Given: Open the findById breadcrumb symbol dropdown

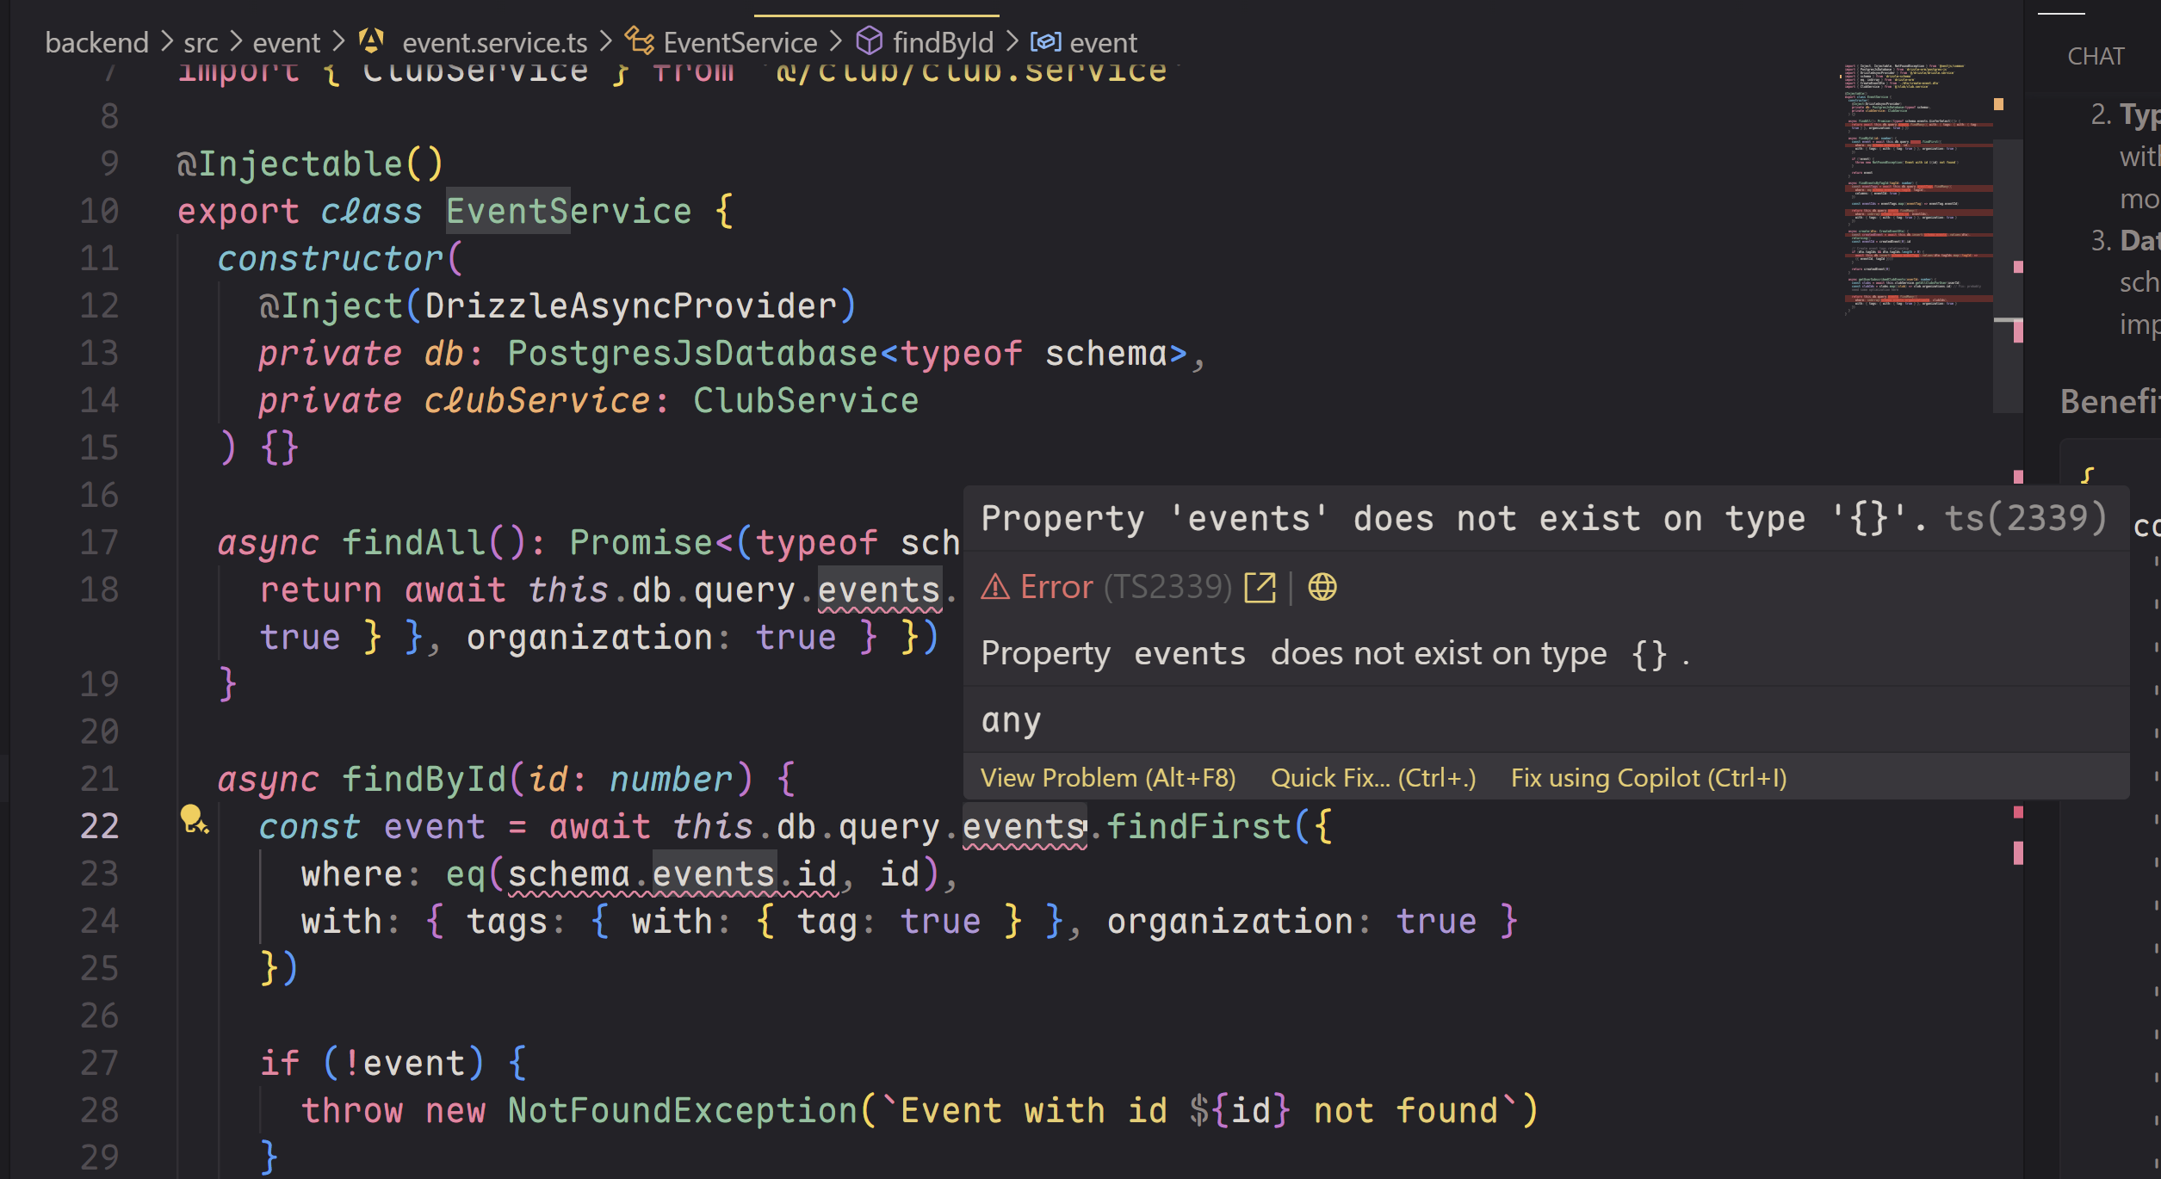Looking at the screenshot, I should (943, 42).
